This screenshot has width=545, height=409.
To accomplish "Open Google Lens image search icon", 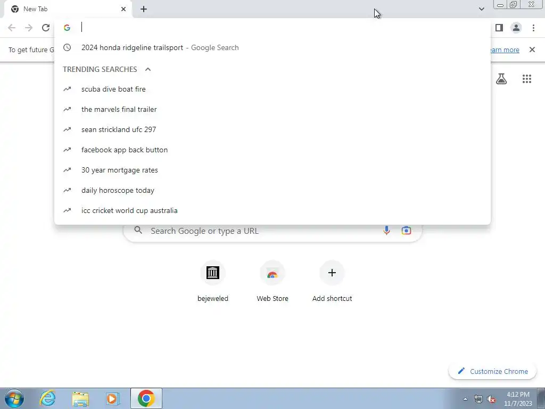I will pos(406,230).
